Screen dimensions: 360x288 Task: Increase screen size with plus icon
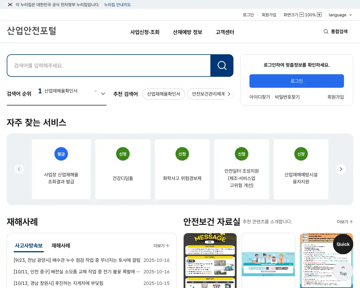(x=319, y=15)
